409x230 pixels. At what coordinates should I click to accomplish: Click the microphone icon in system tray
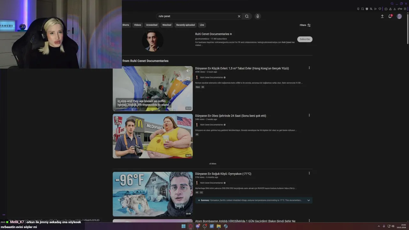click(384, 226)
